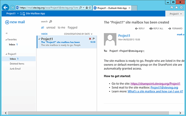The width and height of the screenshot is (186, 116).
Task: Click the message time 10:38 in list
Action: (x=93, y=42)
